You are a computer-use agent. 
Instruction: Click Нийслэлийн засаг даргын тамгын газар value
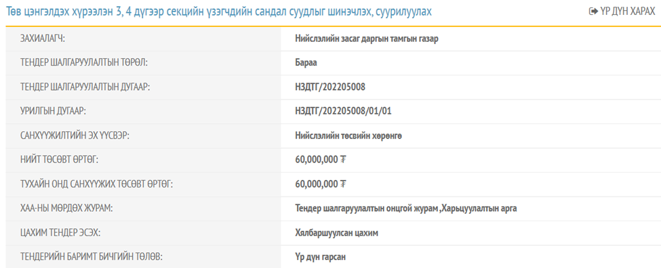(x=367, y=39)
